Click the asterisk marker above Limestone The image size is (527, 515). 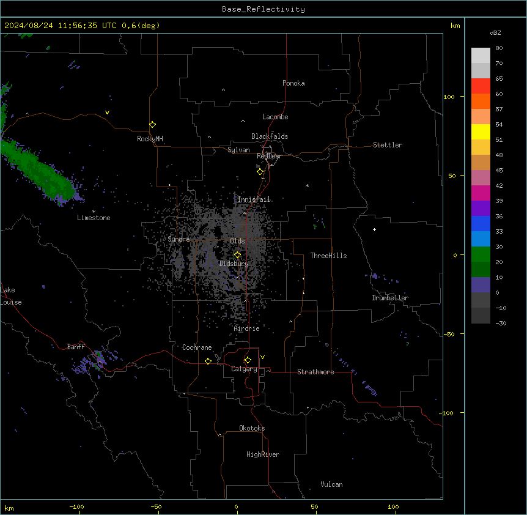click(94, 212)
